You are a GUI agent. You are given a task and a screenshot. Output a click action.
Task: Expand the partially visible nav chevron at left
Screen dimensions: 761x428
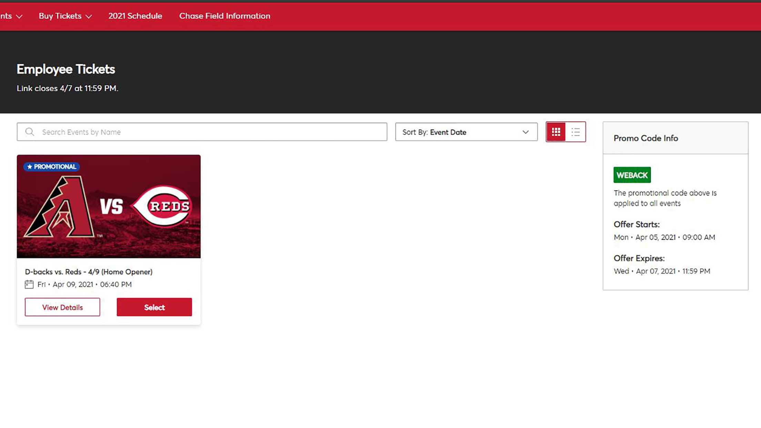point(19,16)
